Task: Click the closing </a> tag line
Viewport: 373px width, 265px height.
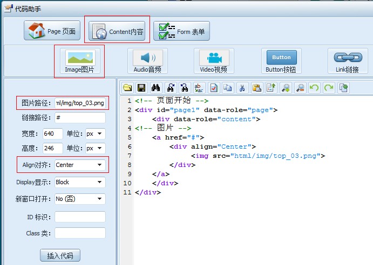Action: pyautogui.click(x=161, y=174)
